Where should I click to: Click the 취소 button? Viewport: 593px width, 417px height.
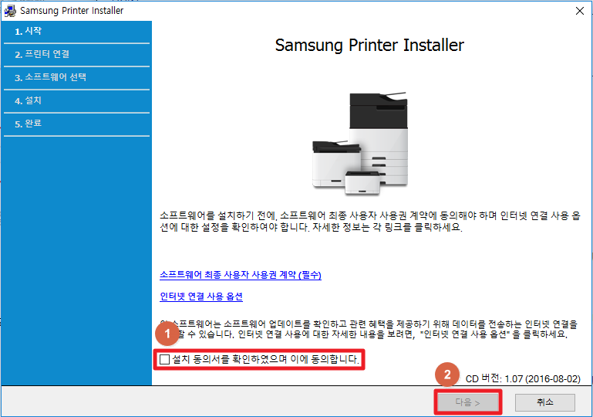point(545,402)
